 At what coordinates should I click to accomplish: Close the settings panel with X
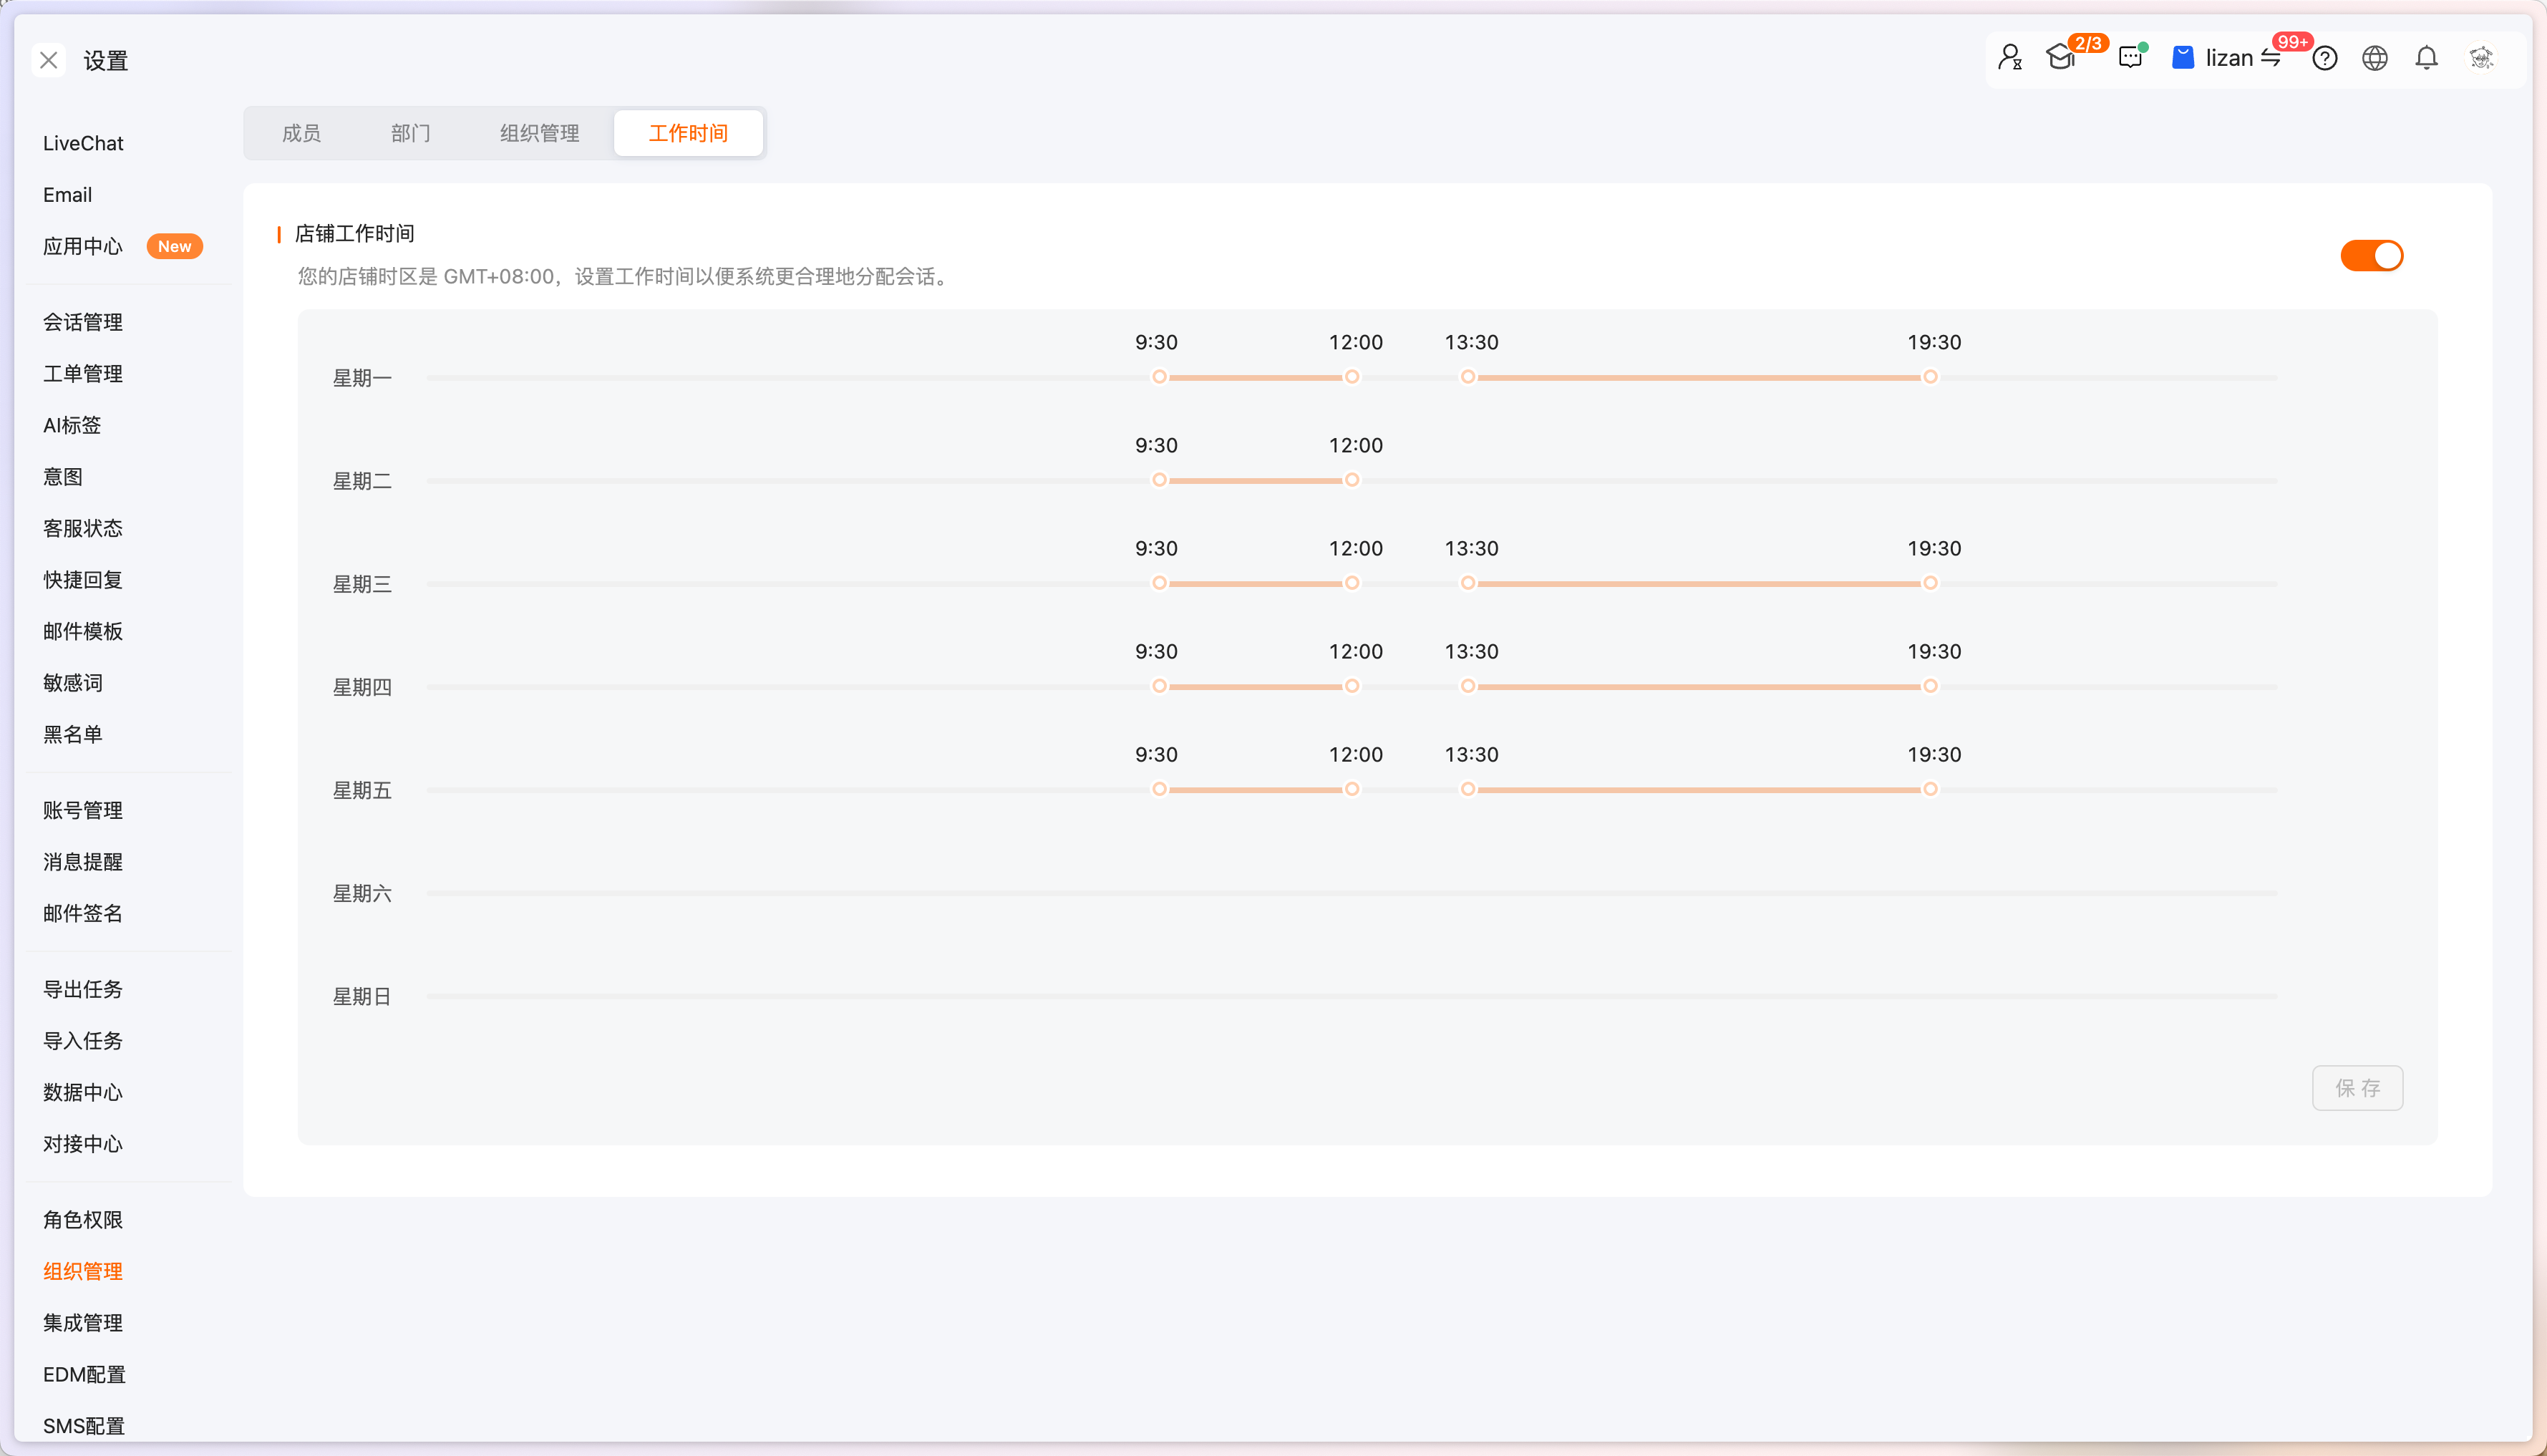pyautogui.click(x=48, y=60)
